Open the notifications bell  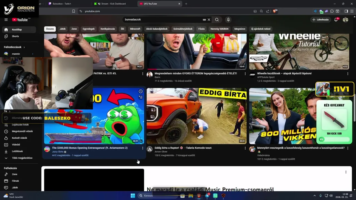(x=336, y=20)
